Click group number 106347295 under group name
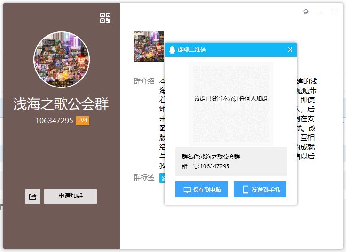The width and height of the screenshot is (346, 252). pos(54,121)
